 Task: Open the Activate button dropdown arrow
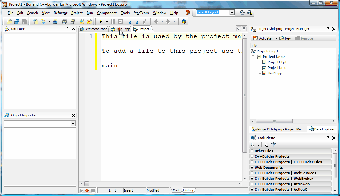(276, 39)
